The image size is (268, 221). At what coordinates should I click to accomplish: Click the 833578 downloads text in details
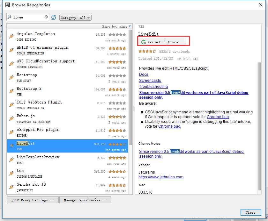tap(174, 51)
